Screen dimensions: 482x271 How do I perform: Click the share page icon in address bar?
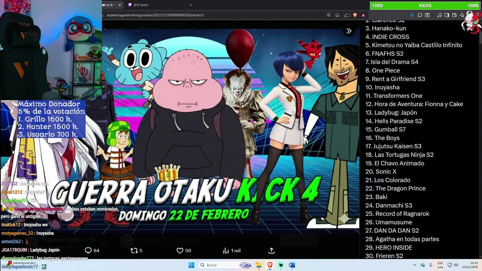346,15
